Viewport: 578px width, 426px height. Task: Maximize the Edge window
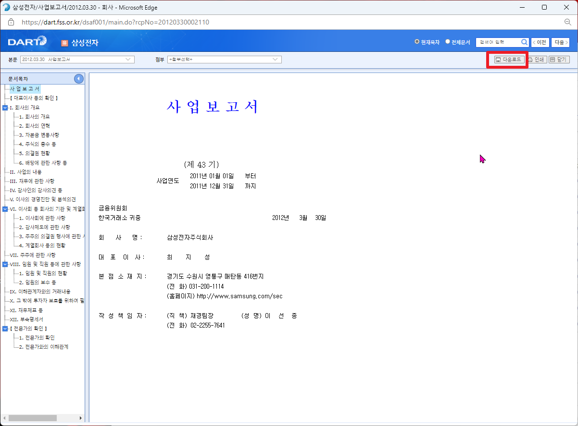tap(544, 7)
